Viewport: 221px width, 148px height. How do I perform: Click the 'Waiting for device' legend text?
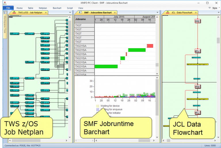[110, 106]
